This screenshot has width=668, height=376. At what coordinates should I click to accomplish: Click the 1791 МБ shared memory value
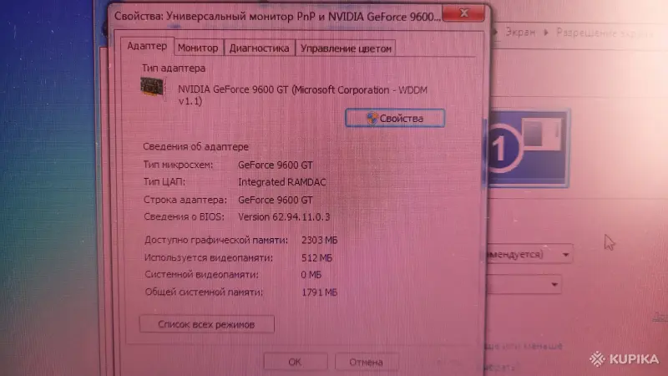coord(320,292)
